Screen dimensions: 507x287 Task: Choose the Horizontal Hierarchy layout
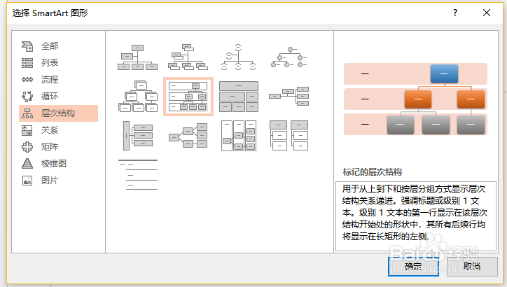click(188, 135)
